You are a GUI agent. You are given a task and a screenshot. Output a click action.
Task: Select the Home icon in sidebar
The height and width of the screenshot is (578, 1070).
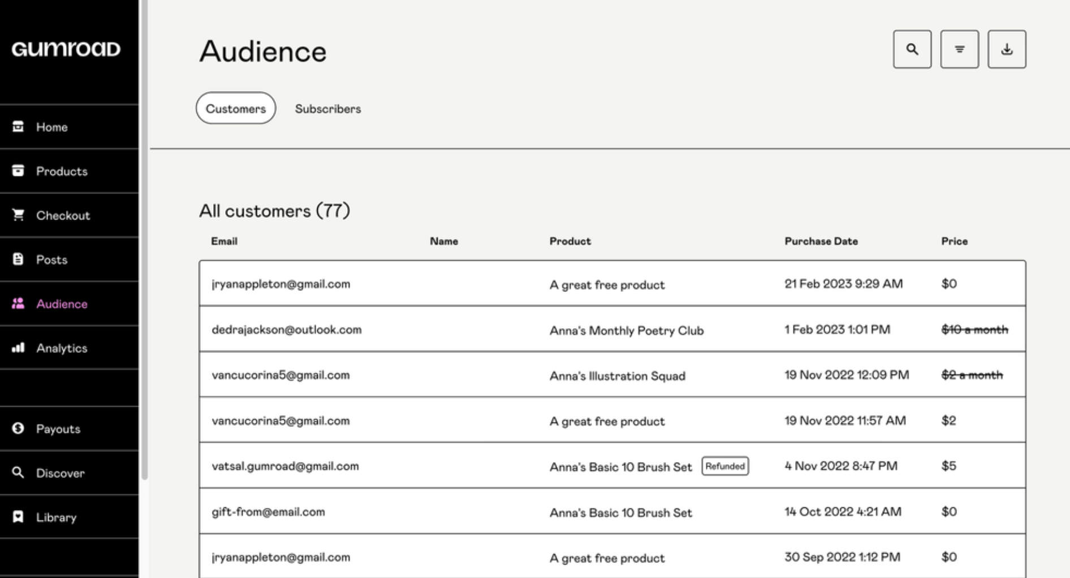tap(18, 127)
